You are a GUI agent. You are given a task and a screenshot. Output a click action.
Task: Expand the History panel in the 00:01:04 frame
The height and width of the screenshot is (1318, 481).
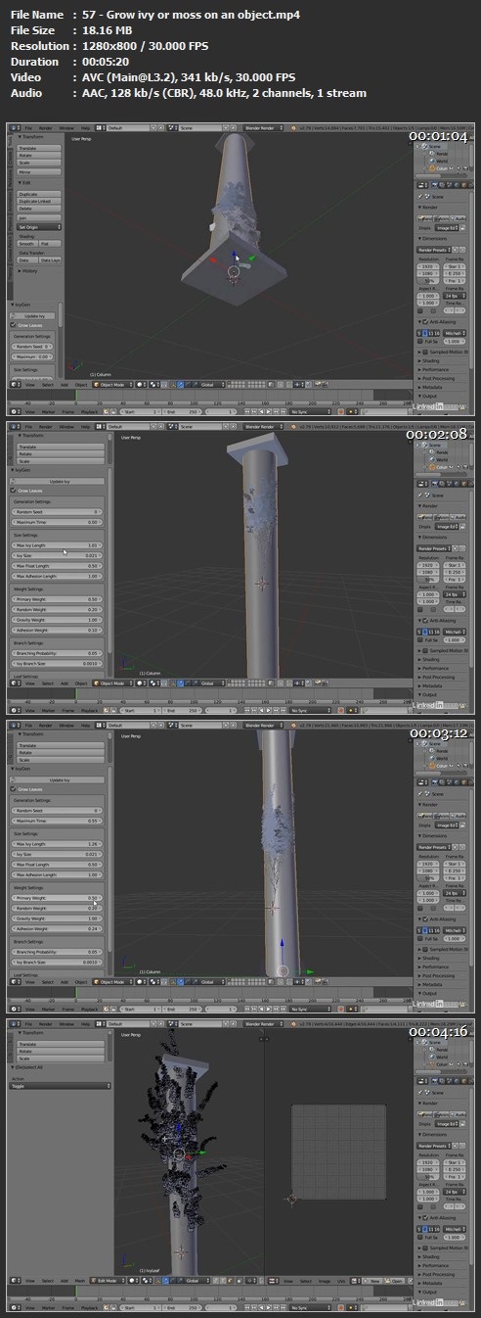30,271
